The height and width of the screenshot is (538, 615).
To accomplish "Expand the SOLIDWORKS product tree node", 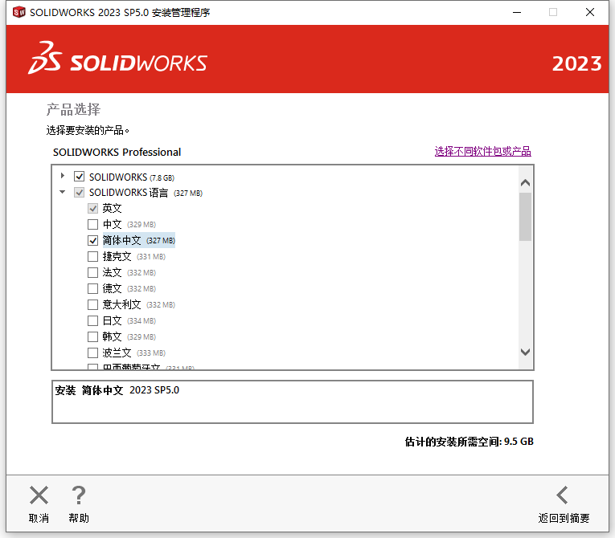I will pyautogui.click(x=63, y=176).
